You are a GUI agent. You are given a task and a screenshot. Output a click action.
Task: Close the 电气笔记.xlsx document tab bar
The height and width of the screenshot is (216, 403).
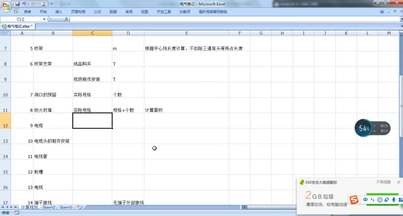pyautogui.click(x=401, y=26)
